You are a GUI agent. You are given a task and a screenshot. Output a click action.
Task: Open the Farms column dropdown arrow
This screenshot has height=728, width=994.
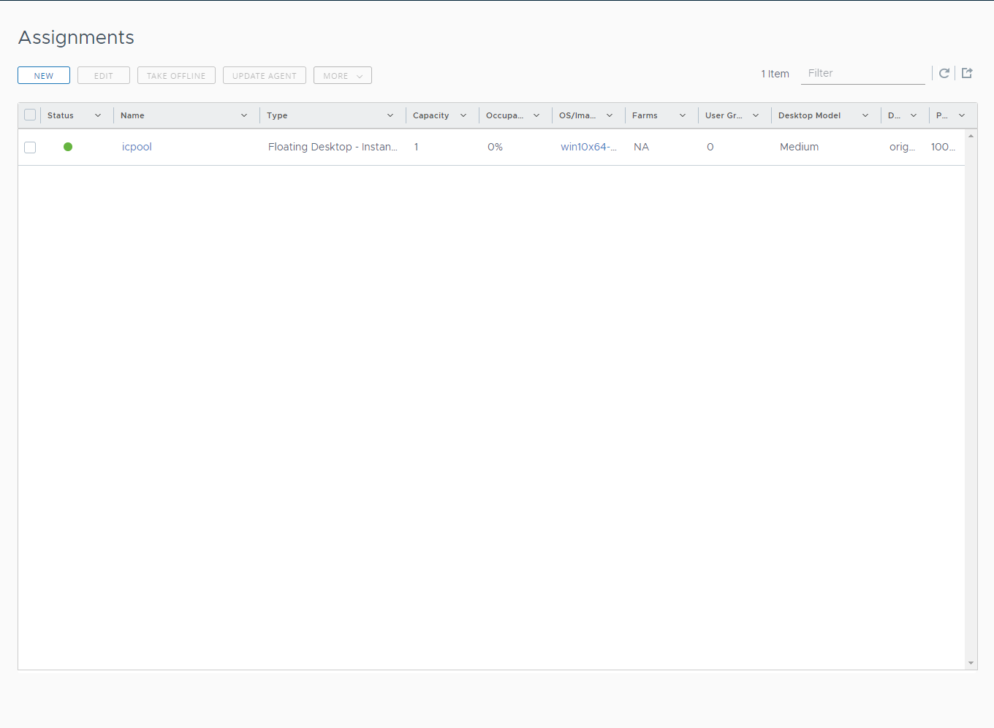[683, 115]
